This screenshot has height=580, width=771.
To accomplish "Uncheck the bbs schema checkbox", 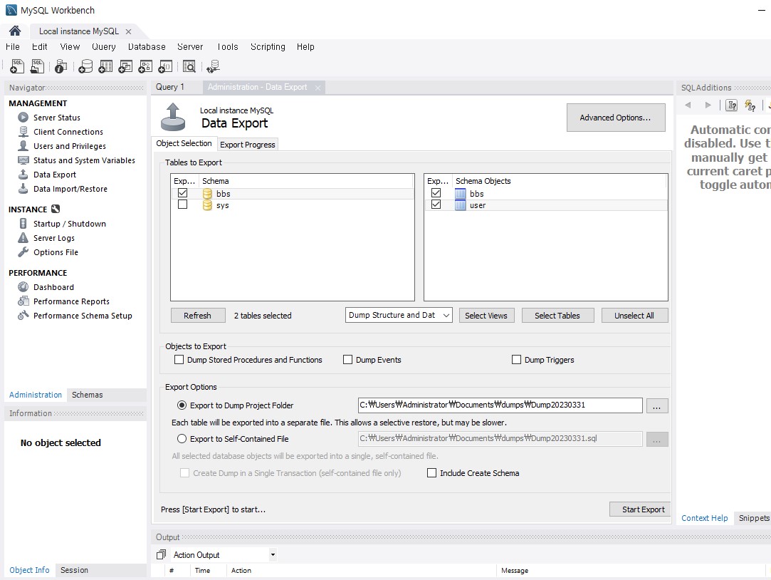I will (x=182, y=193).
